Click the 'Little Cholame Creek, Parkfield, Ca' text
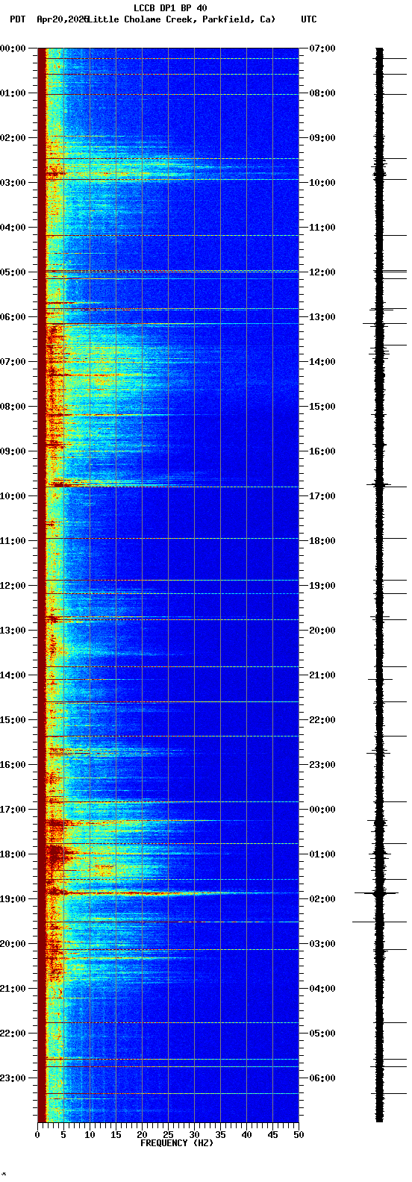The width and height of the screenshot is (412, 1182). (181, 19)
